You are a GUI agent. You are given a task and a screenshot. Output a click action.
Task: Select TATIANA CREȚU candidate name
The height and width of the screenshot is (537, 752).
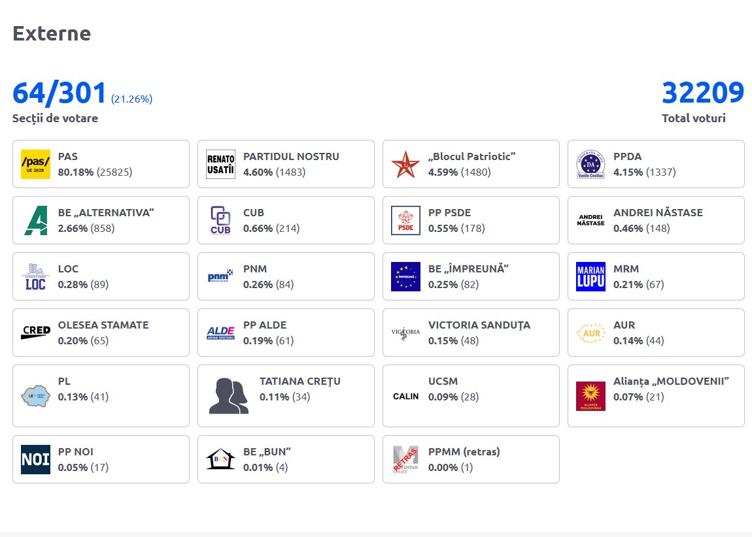point(299,382)
